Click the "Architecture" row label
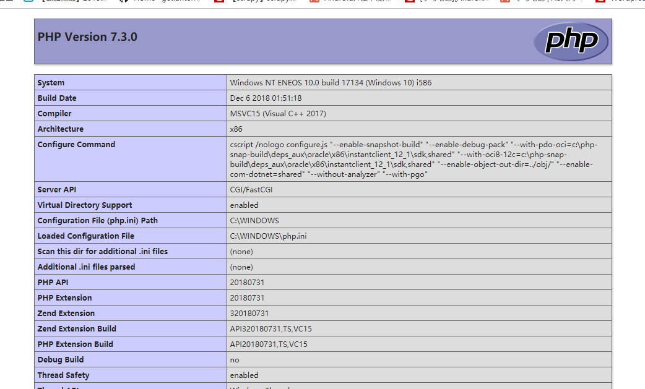645x389 pixels. click(61, 129)
